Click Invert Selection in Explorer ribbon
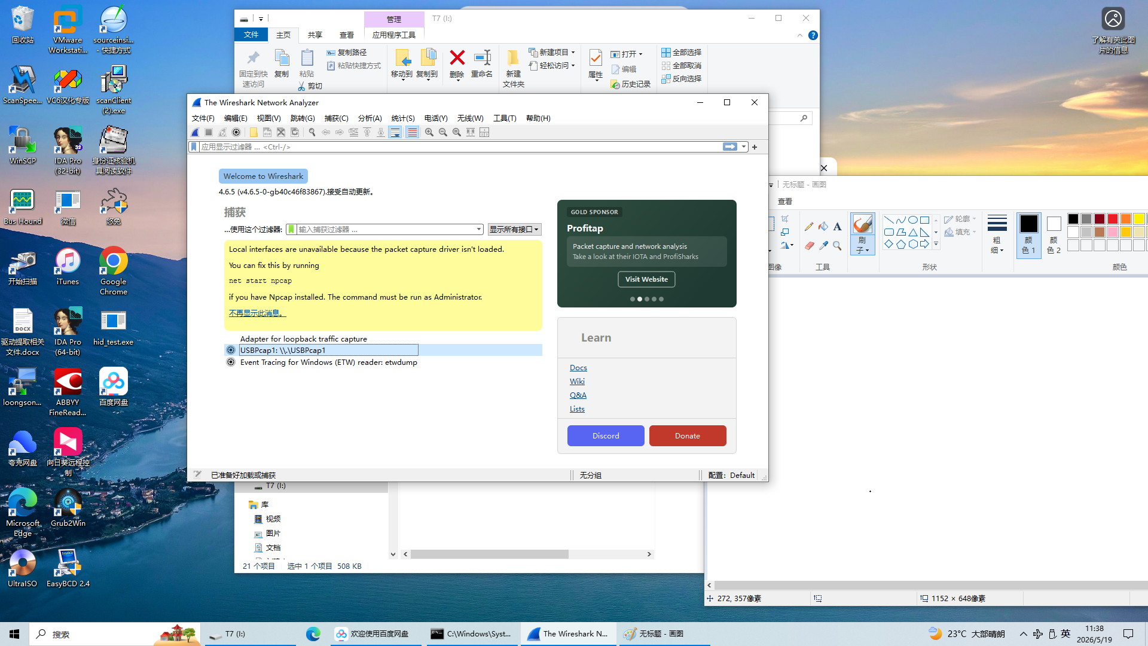1148x646 pixels. coord(682,79)
